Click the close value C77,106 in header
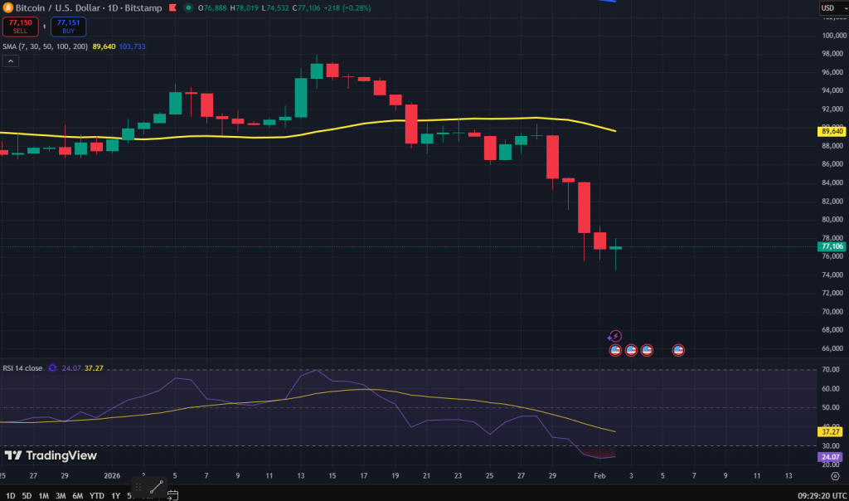This screenshot has height=501, width=849. (306, 8)
